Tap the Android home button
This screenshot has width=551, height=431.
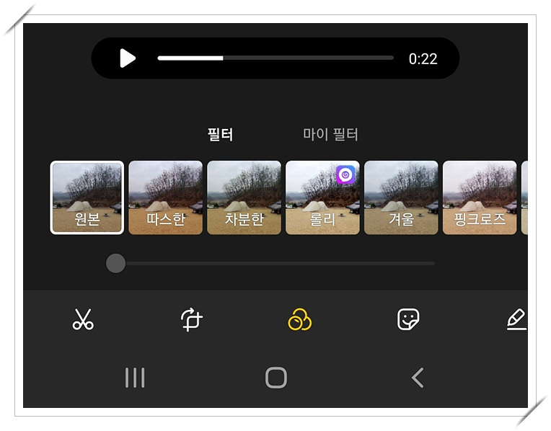276,378
